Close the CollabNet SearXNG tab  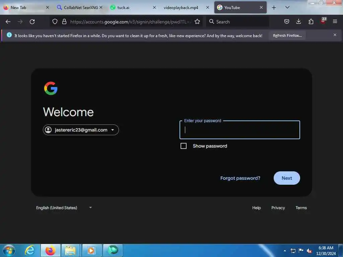(x=101, y=7)
